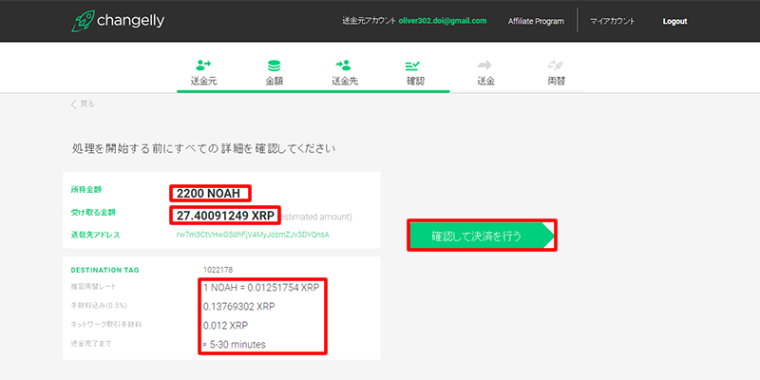Click the Changelly rocket logo icon
The width and height of the screenshot is (760, 380).
point(83,21)
